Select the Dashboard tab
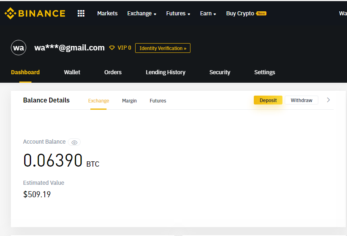The image size is (347, 236). pos(25,72)
